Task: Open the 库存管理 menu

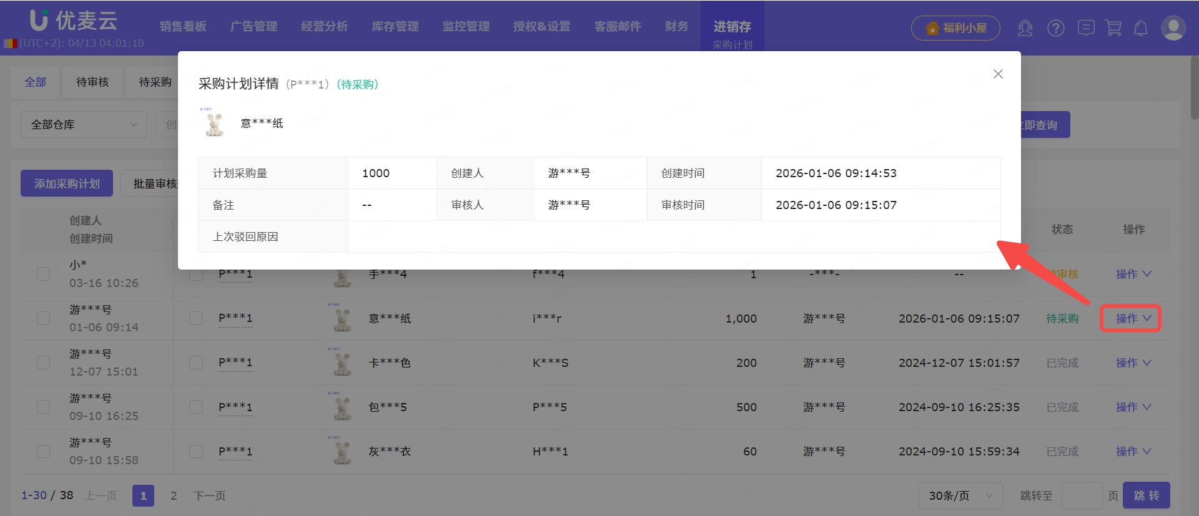Action: click(395, 26)
